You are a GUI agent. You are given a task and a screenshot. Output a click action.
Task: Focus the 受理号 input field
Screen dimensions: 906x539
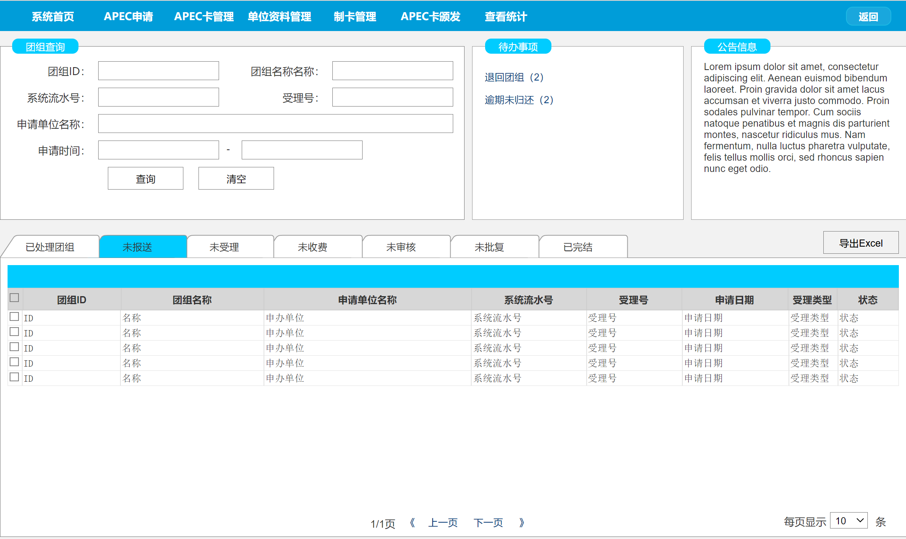click(393, 97)
